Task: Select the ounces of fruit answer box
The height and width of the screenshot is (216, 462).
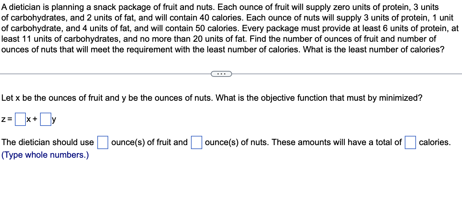Action: pos(102,142)
